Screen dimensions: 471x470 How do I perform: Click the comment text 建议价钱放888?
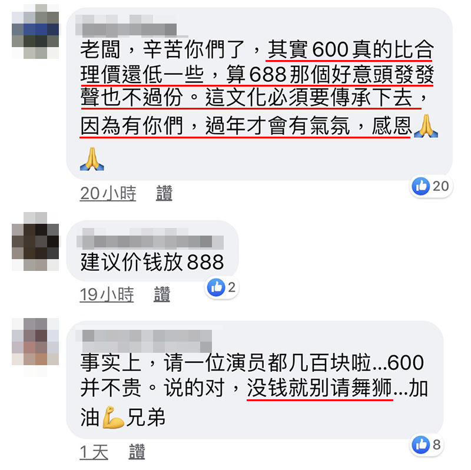tap(152, 262)
